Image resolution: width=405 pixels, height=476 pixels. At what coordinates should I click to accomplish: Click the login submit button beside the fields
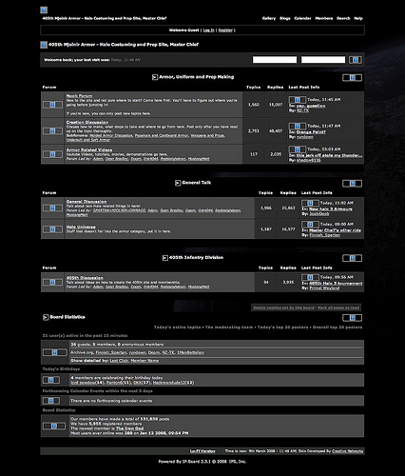(356, 60)
